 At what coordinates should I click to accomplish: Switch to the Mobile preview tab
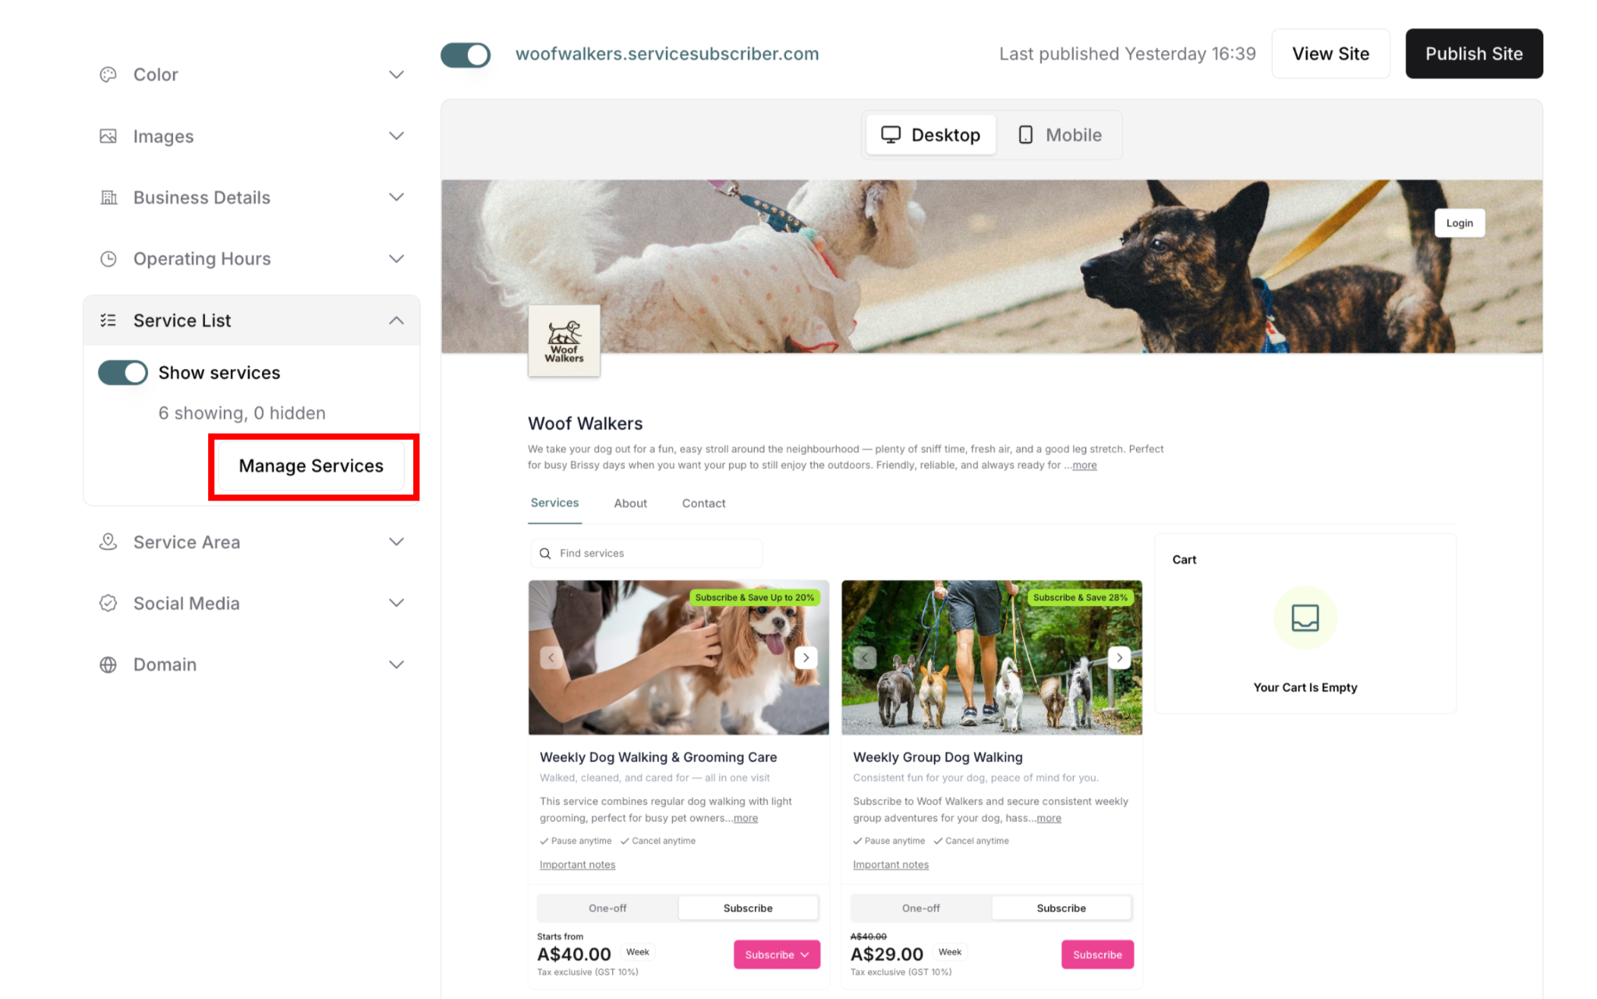(1060, 135)
